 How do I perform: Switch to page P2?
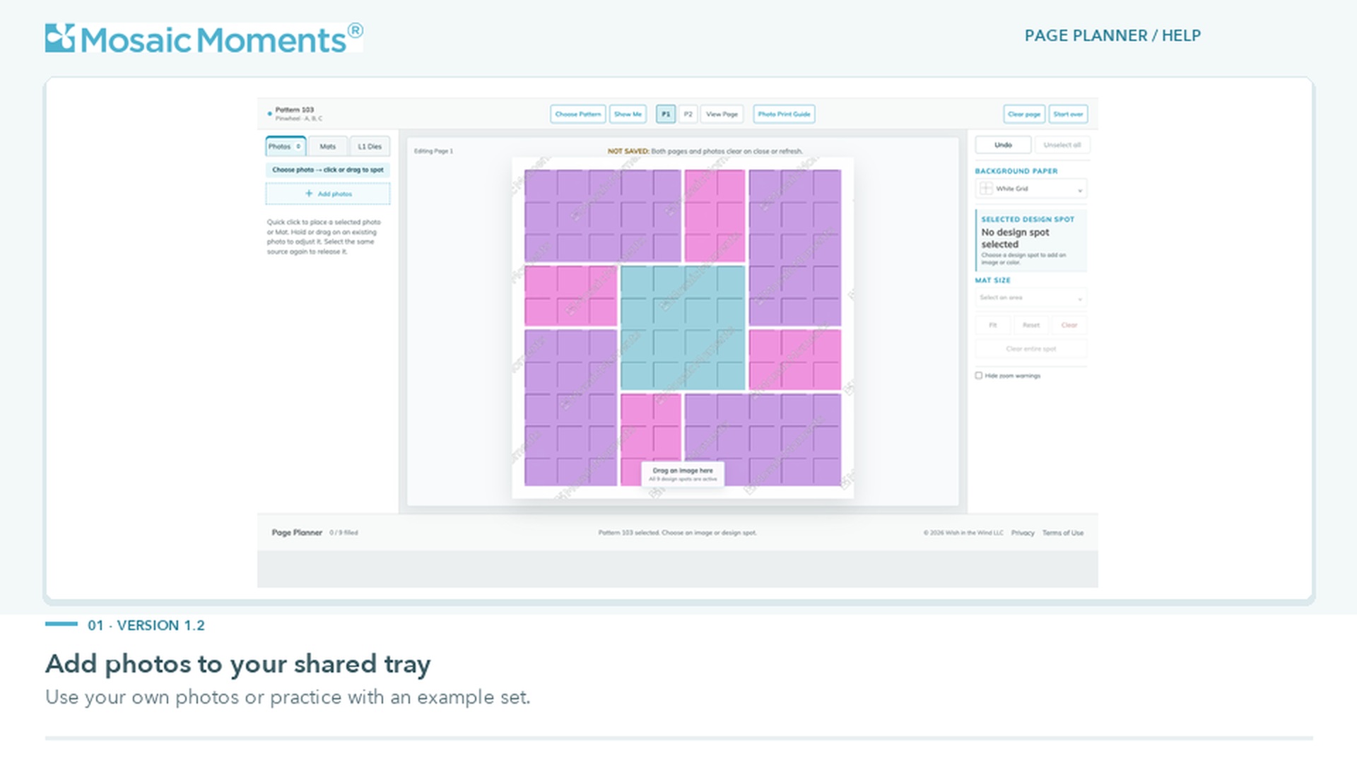688,114
